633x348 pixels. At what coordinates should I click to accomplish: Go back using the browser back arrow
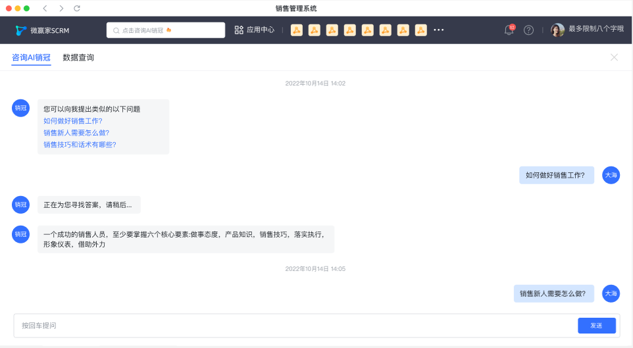(x=45, y=8)
